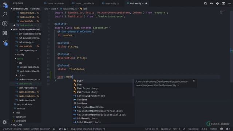The width and height of the screenshot is (233, 131).
Task: Open jwt-payload.interface file
Action: pos(29,38)
